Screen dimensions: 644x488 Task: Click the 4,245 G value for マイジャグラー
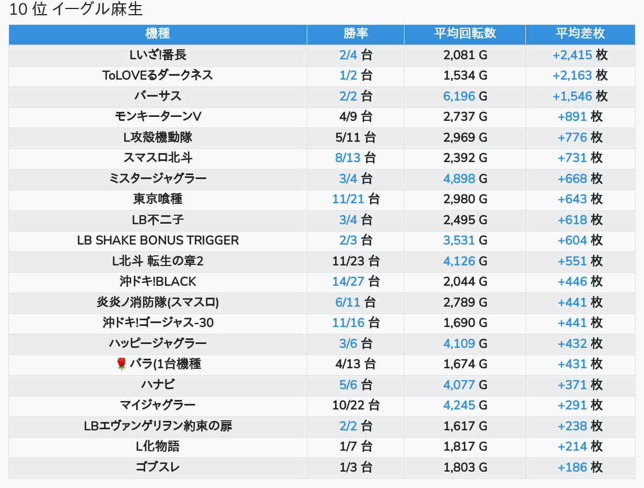464,406
